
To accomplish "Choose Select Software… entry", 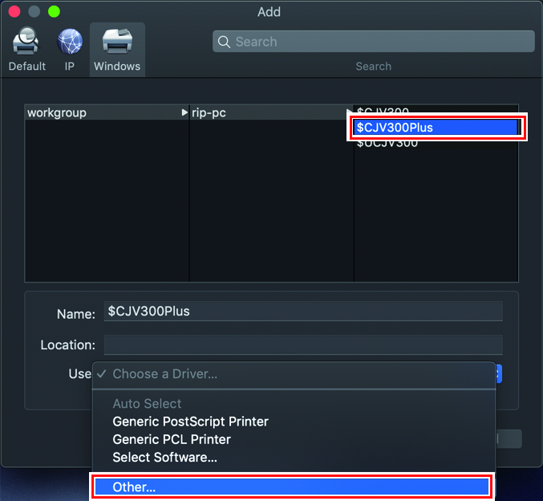I will [294, 458].
